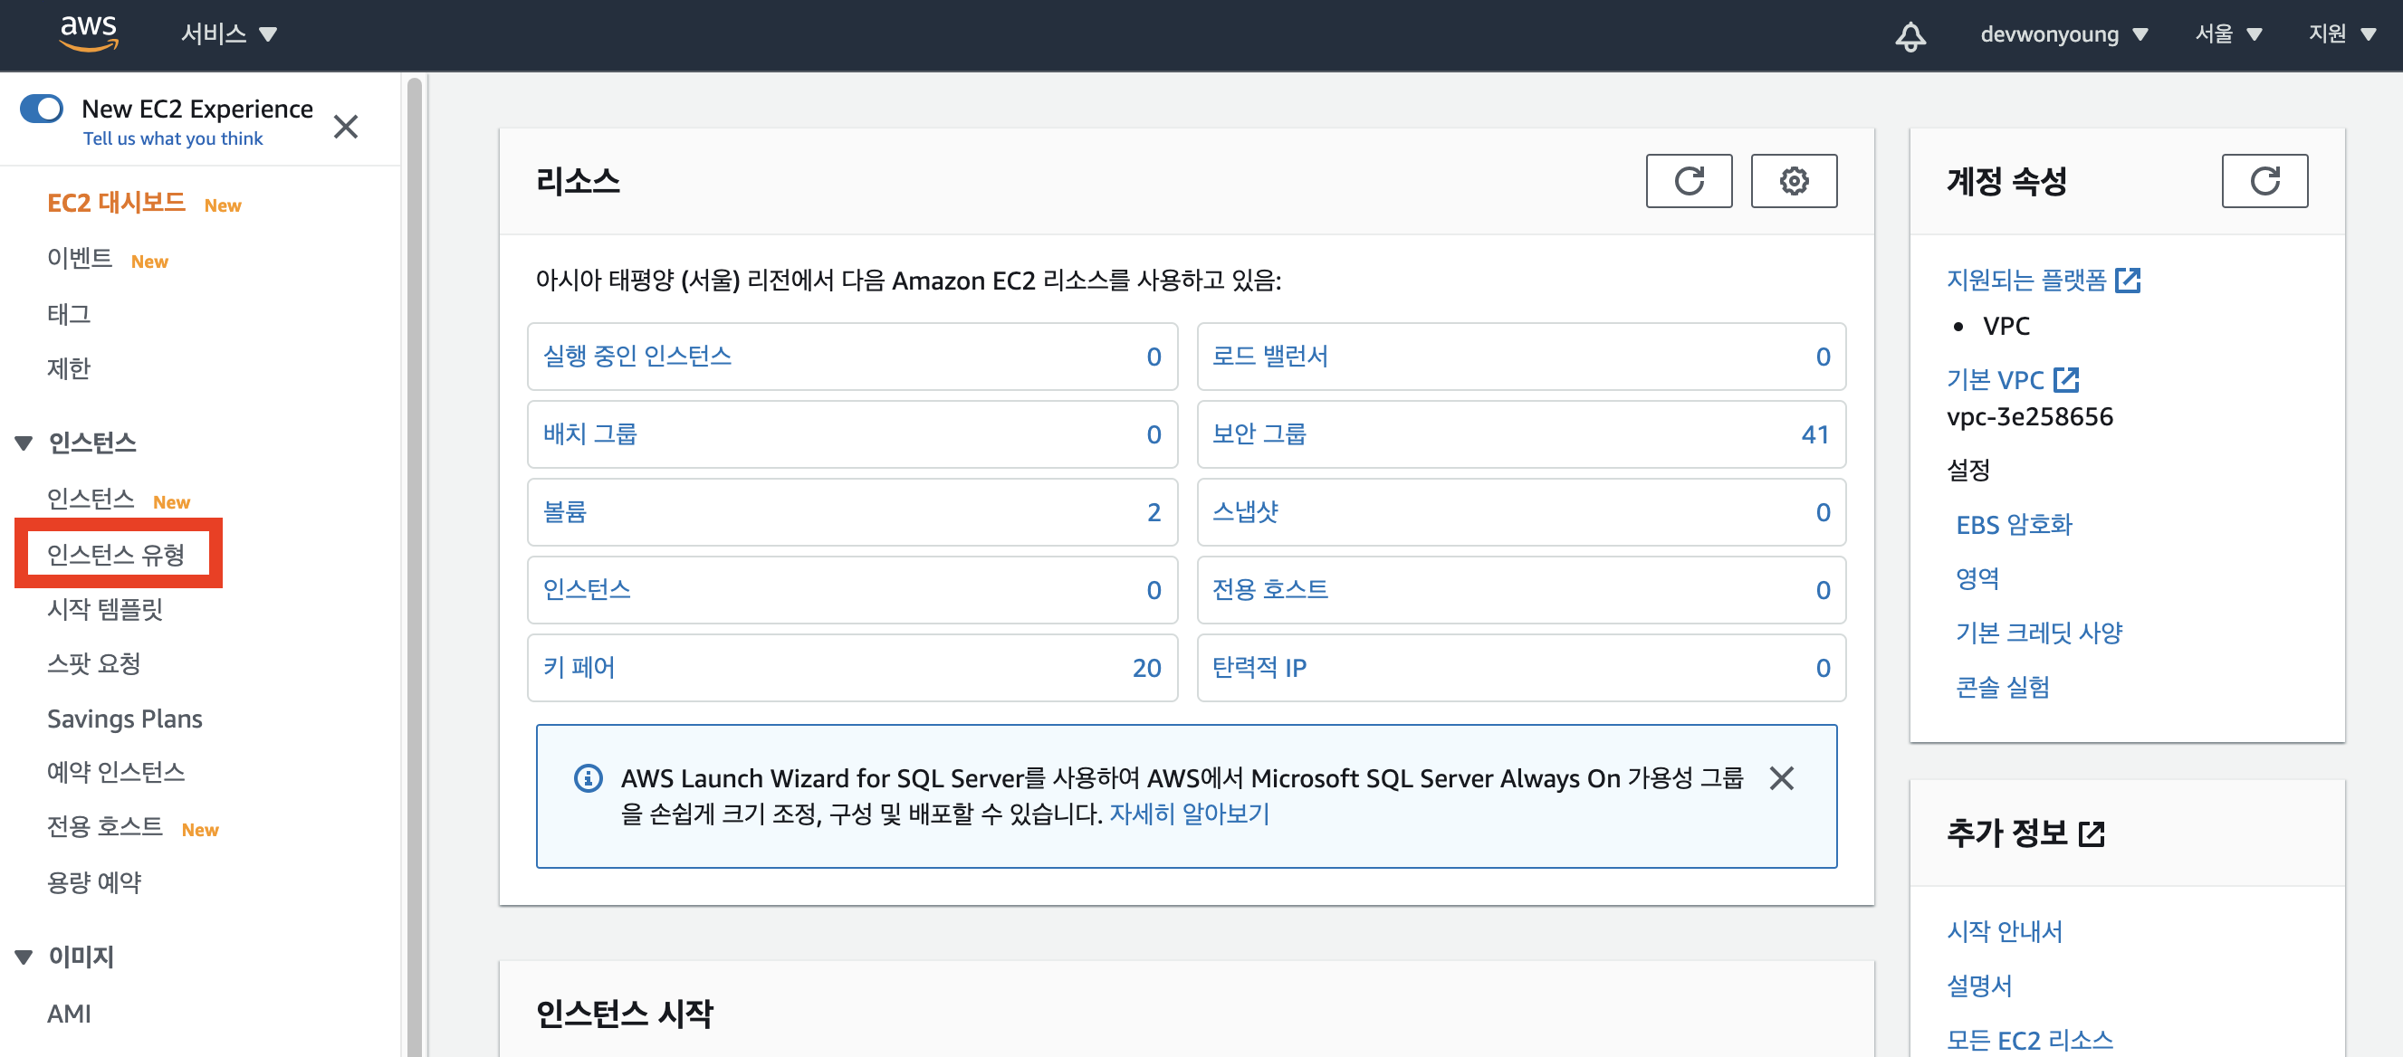
Task: Collapse the 인스턴스 sidebar section
Action: tap(24, 443)
